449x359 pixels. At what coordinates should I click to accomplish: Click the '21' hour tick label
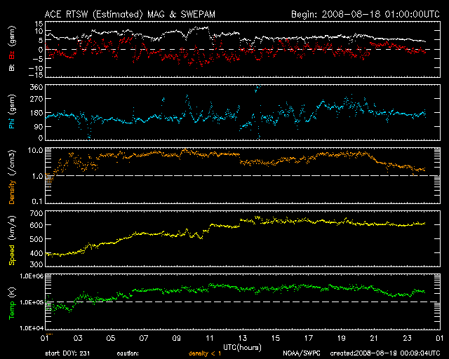[374, 338]
